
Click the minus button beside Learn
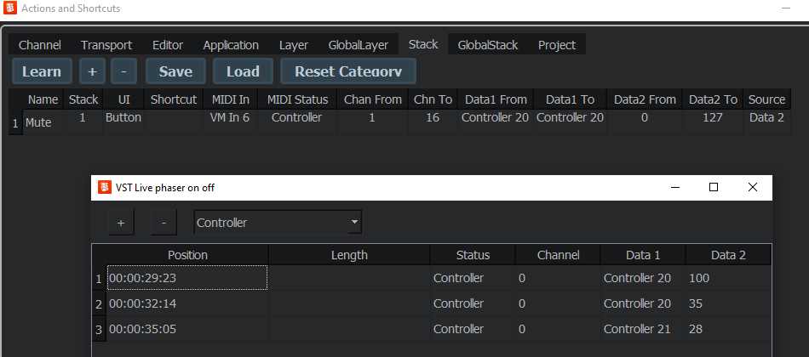click(123, 71)
